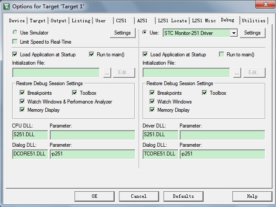Confirm settings with OK button
276x207 pixels.
(x=95, y=196)
